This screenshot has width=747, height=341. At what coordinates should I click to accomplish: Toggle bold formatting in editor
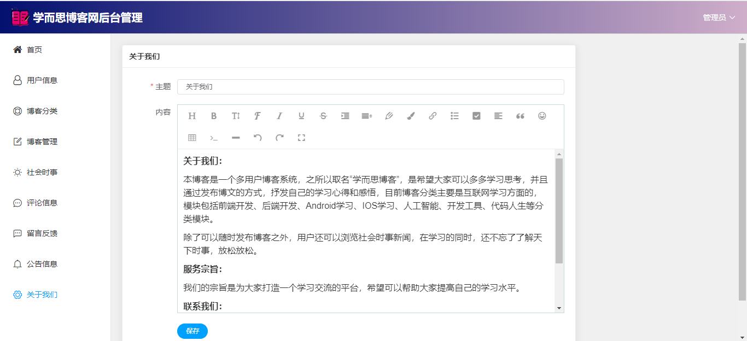coord(214,116)
